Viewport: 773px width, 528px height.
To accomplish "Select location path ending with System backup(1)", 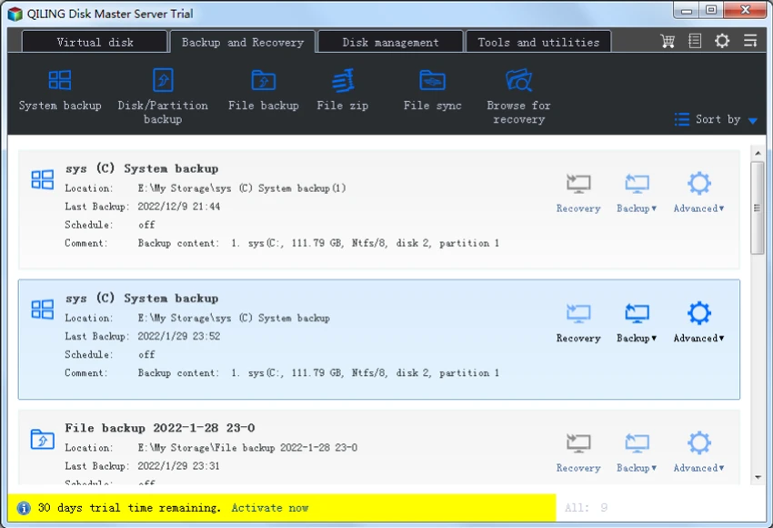I will [242, 188].
